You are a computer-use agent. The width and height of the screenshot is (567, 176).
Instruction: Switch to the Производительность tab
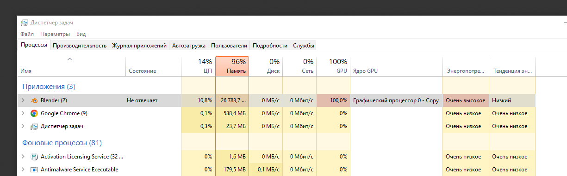(80, 46)
